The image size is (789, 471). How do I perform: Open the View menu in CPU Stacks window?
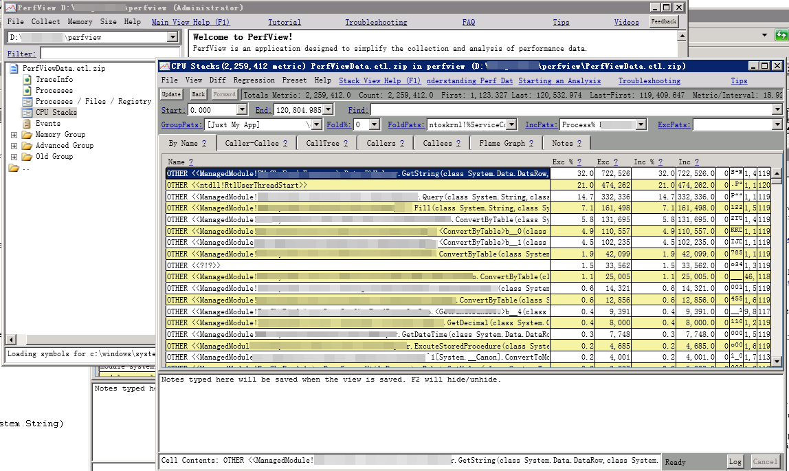tap(194, 80)
